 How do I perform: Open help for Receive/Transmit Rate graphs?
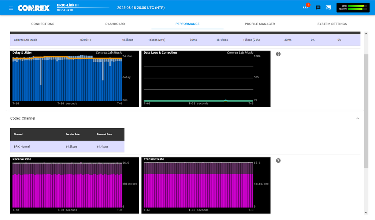pos(278,161)
